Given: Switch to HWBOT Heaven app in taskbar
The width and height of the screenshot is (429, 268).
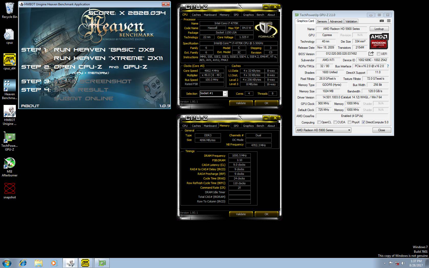Looking at the screenshot, I should click(x=70, y=263).
